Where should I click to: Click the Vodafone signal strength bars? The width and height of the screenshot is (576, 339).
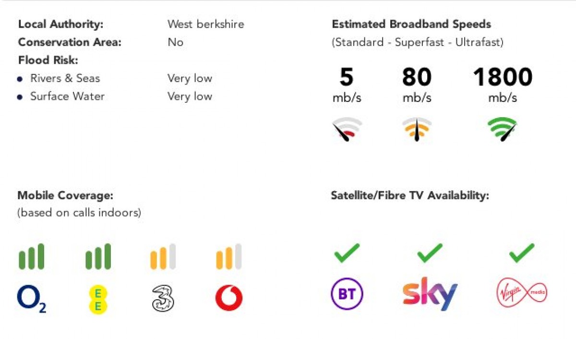coord(229,256)
